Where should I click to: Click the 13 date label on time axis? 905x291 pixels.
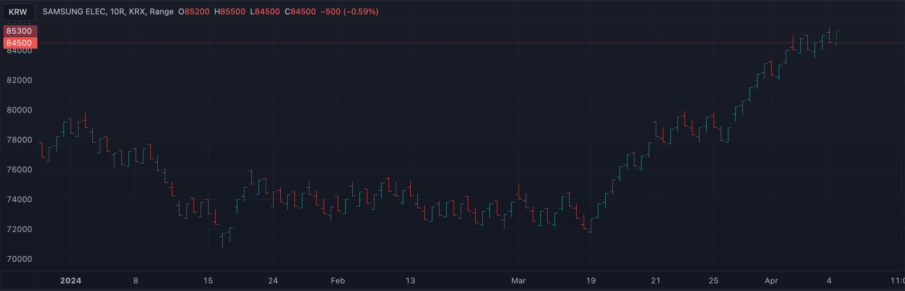pos(410,281)
